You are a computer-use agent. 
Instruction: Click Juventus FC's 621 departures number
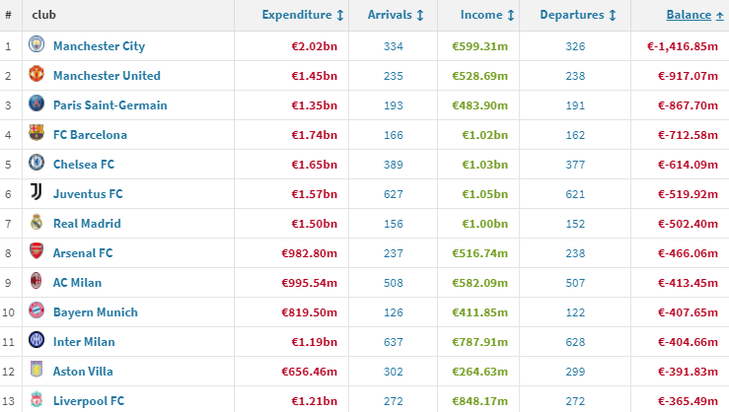(577, 194)
